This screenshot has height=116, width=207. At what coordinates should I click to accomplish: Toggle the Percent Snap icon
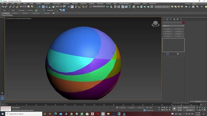[x=83, y=7]
